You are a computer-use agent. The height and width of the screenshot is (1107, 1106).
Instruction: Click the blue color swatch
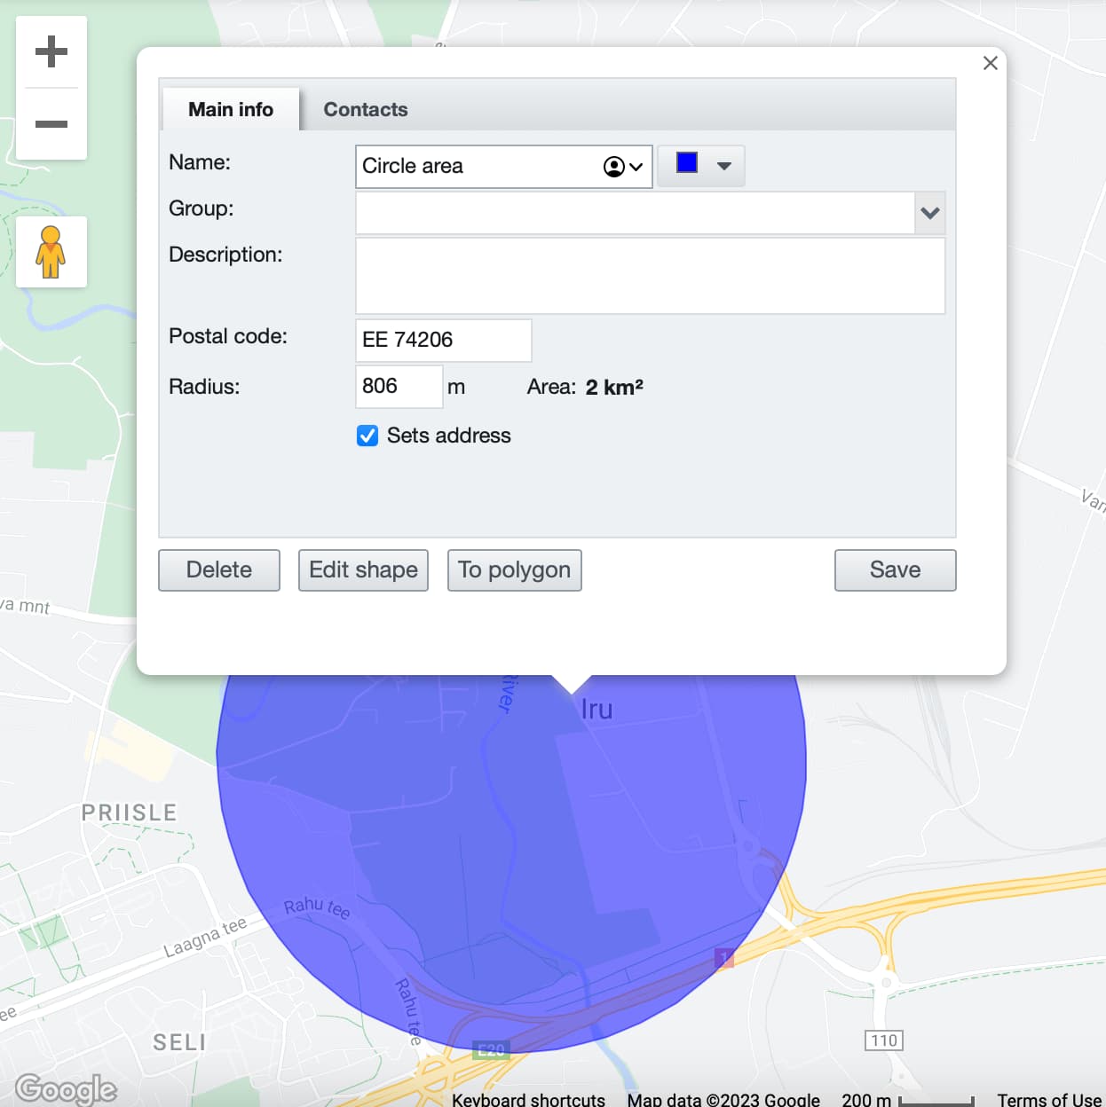pyautogui.click(x=687, y=163)
